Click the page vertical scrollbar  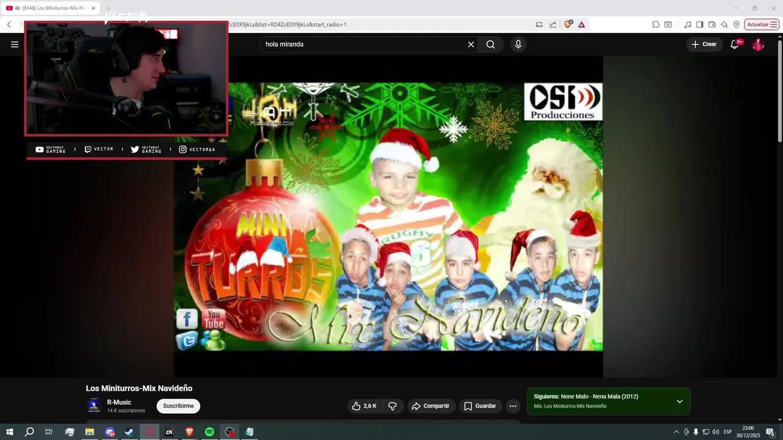(x=779, y=90)
